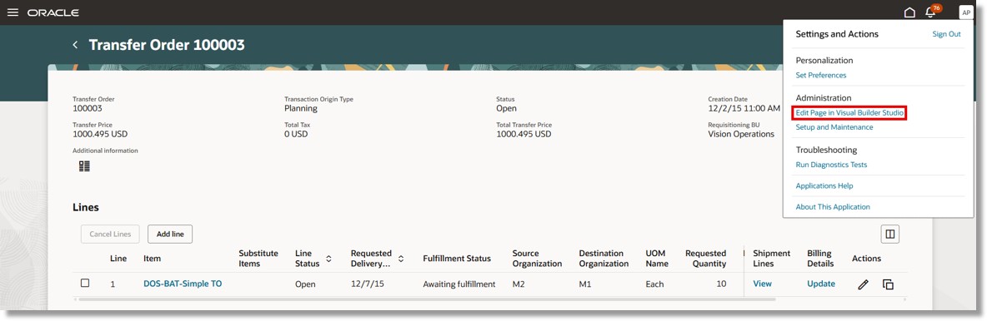Click the Substitute Items column header

click(258, 258)
